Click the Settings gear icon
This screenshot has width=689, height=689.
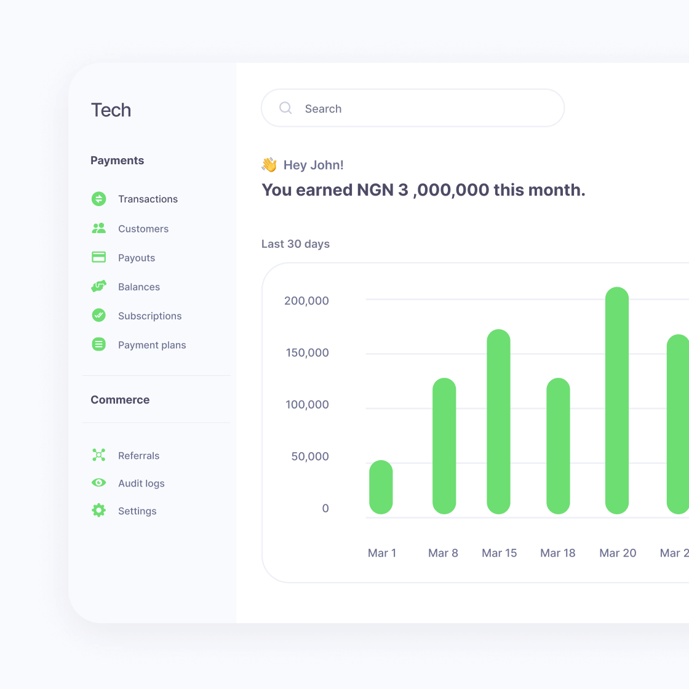coord(99,510)
